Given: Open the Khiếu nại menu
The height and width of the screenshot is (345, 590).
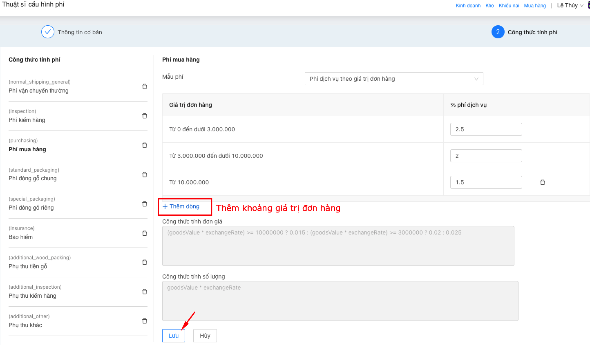Looking at the screenshot, I should pyautogui.click(x=509, y=6).
